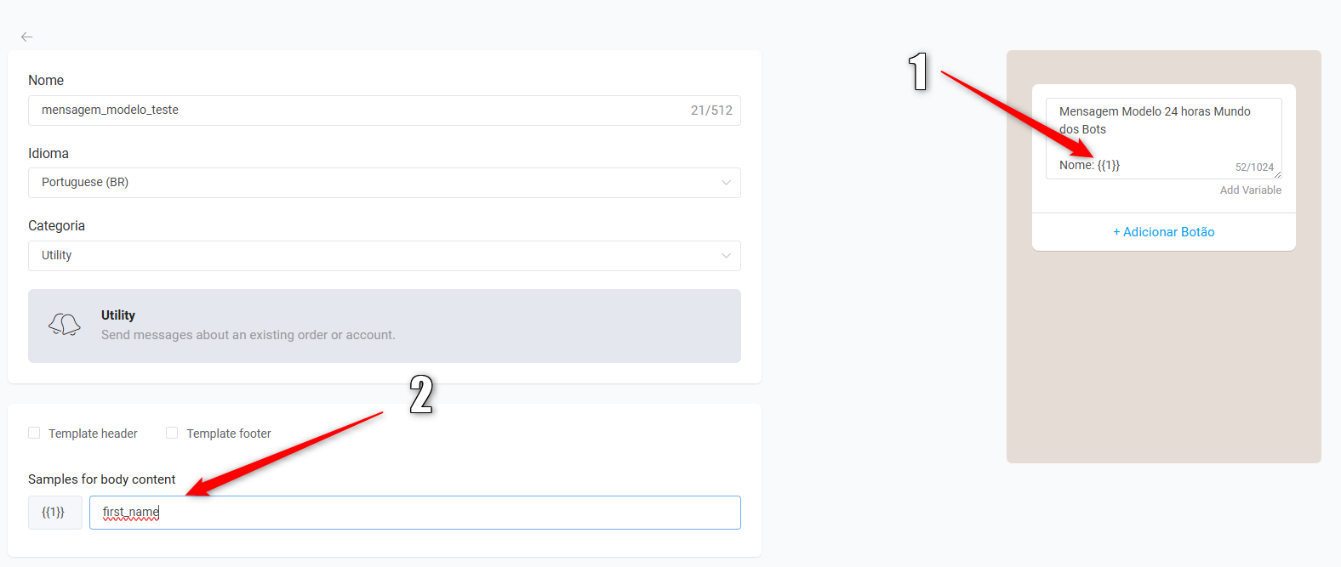The image size is (1341, 567).
Task: Click the message body text area
Action: tap(1164, 139)
